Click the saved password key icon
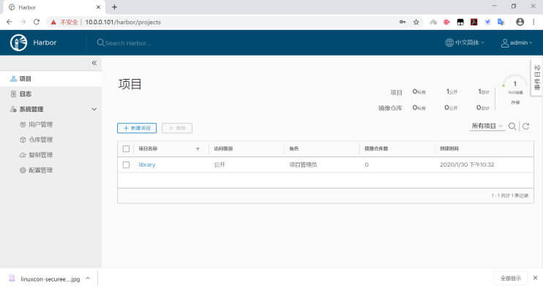The width and height of the screenshot is (543, 288). [402, 22]
